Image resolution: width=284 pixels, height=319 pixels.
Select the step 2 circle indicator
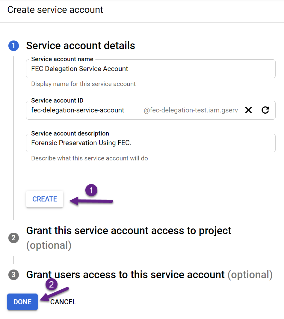(13, 238)
